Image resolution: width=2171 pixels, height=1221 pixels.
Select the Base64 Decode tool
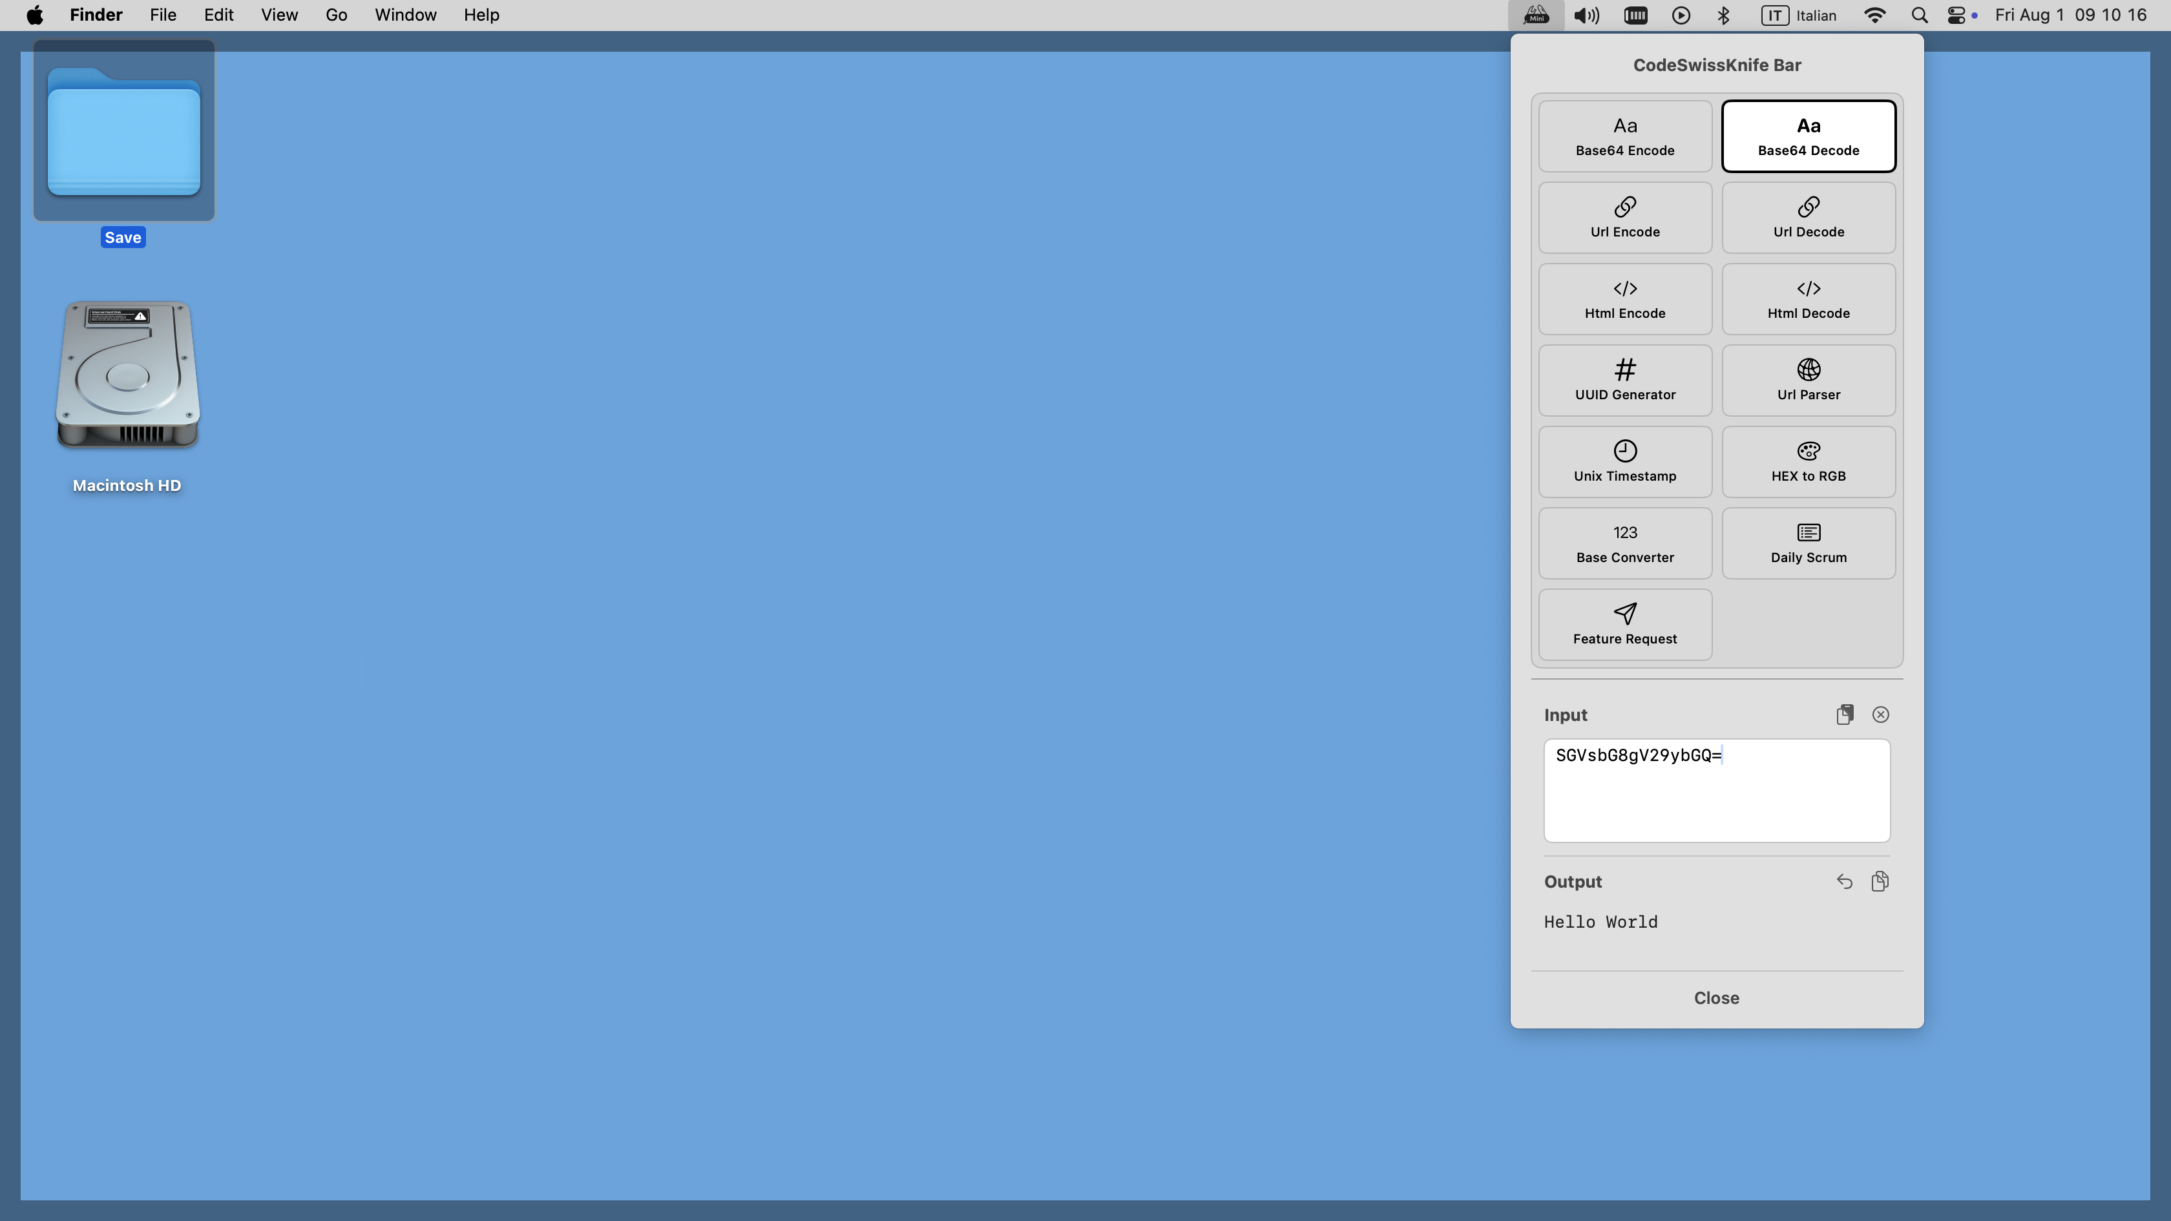click(1809, 136)
